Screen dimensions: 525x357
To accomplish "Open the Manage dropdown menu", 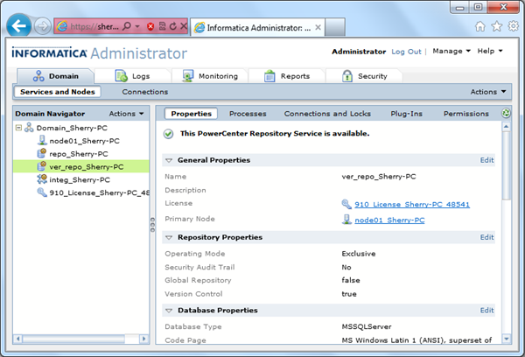I will point(451,51).
